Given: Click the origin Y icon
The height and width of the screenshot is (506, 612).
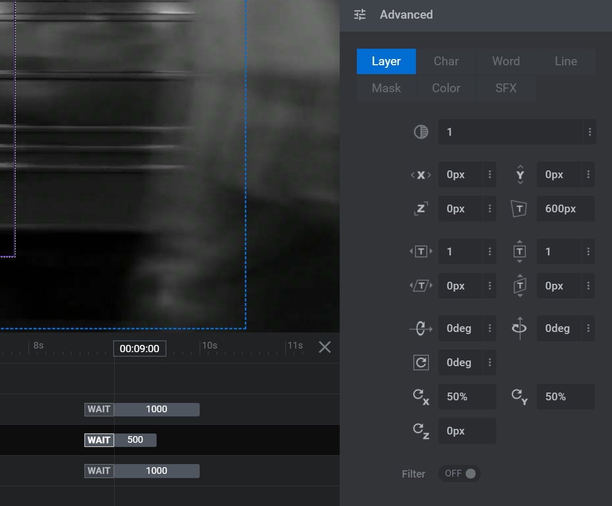Looking at the screenshot, I should [520, 397].
